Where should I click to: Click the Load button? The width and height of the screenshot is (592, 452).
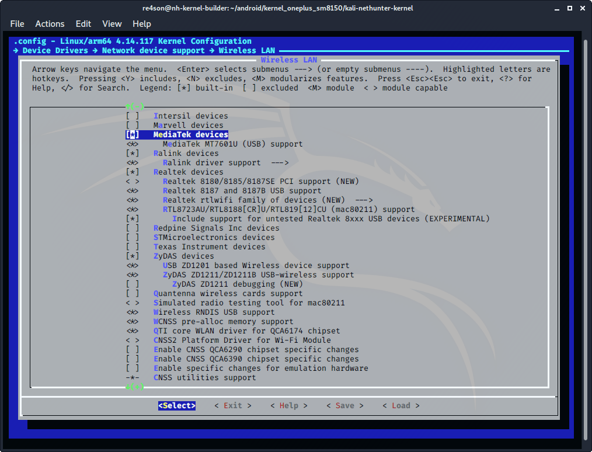[401, 406]
